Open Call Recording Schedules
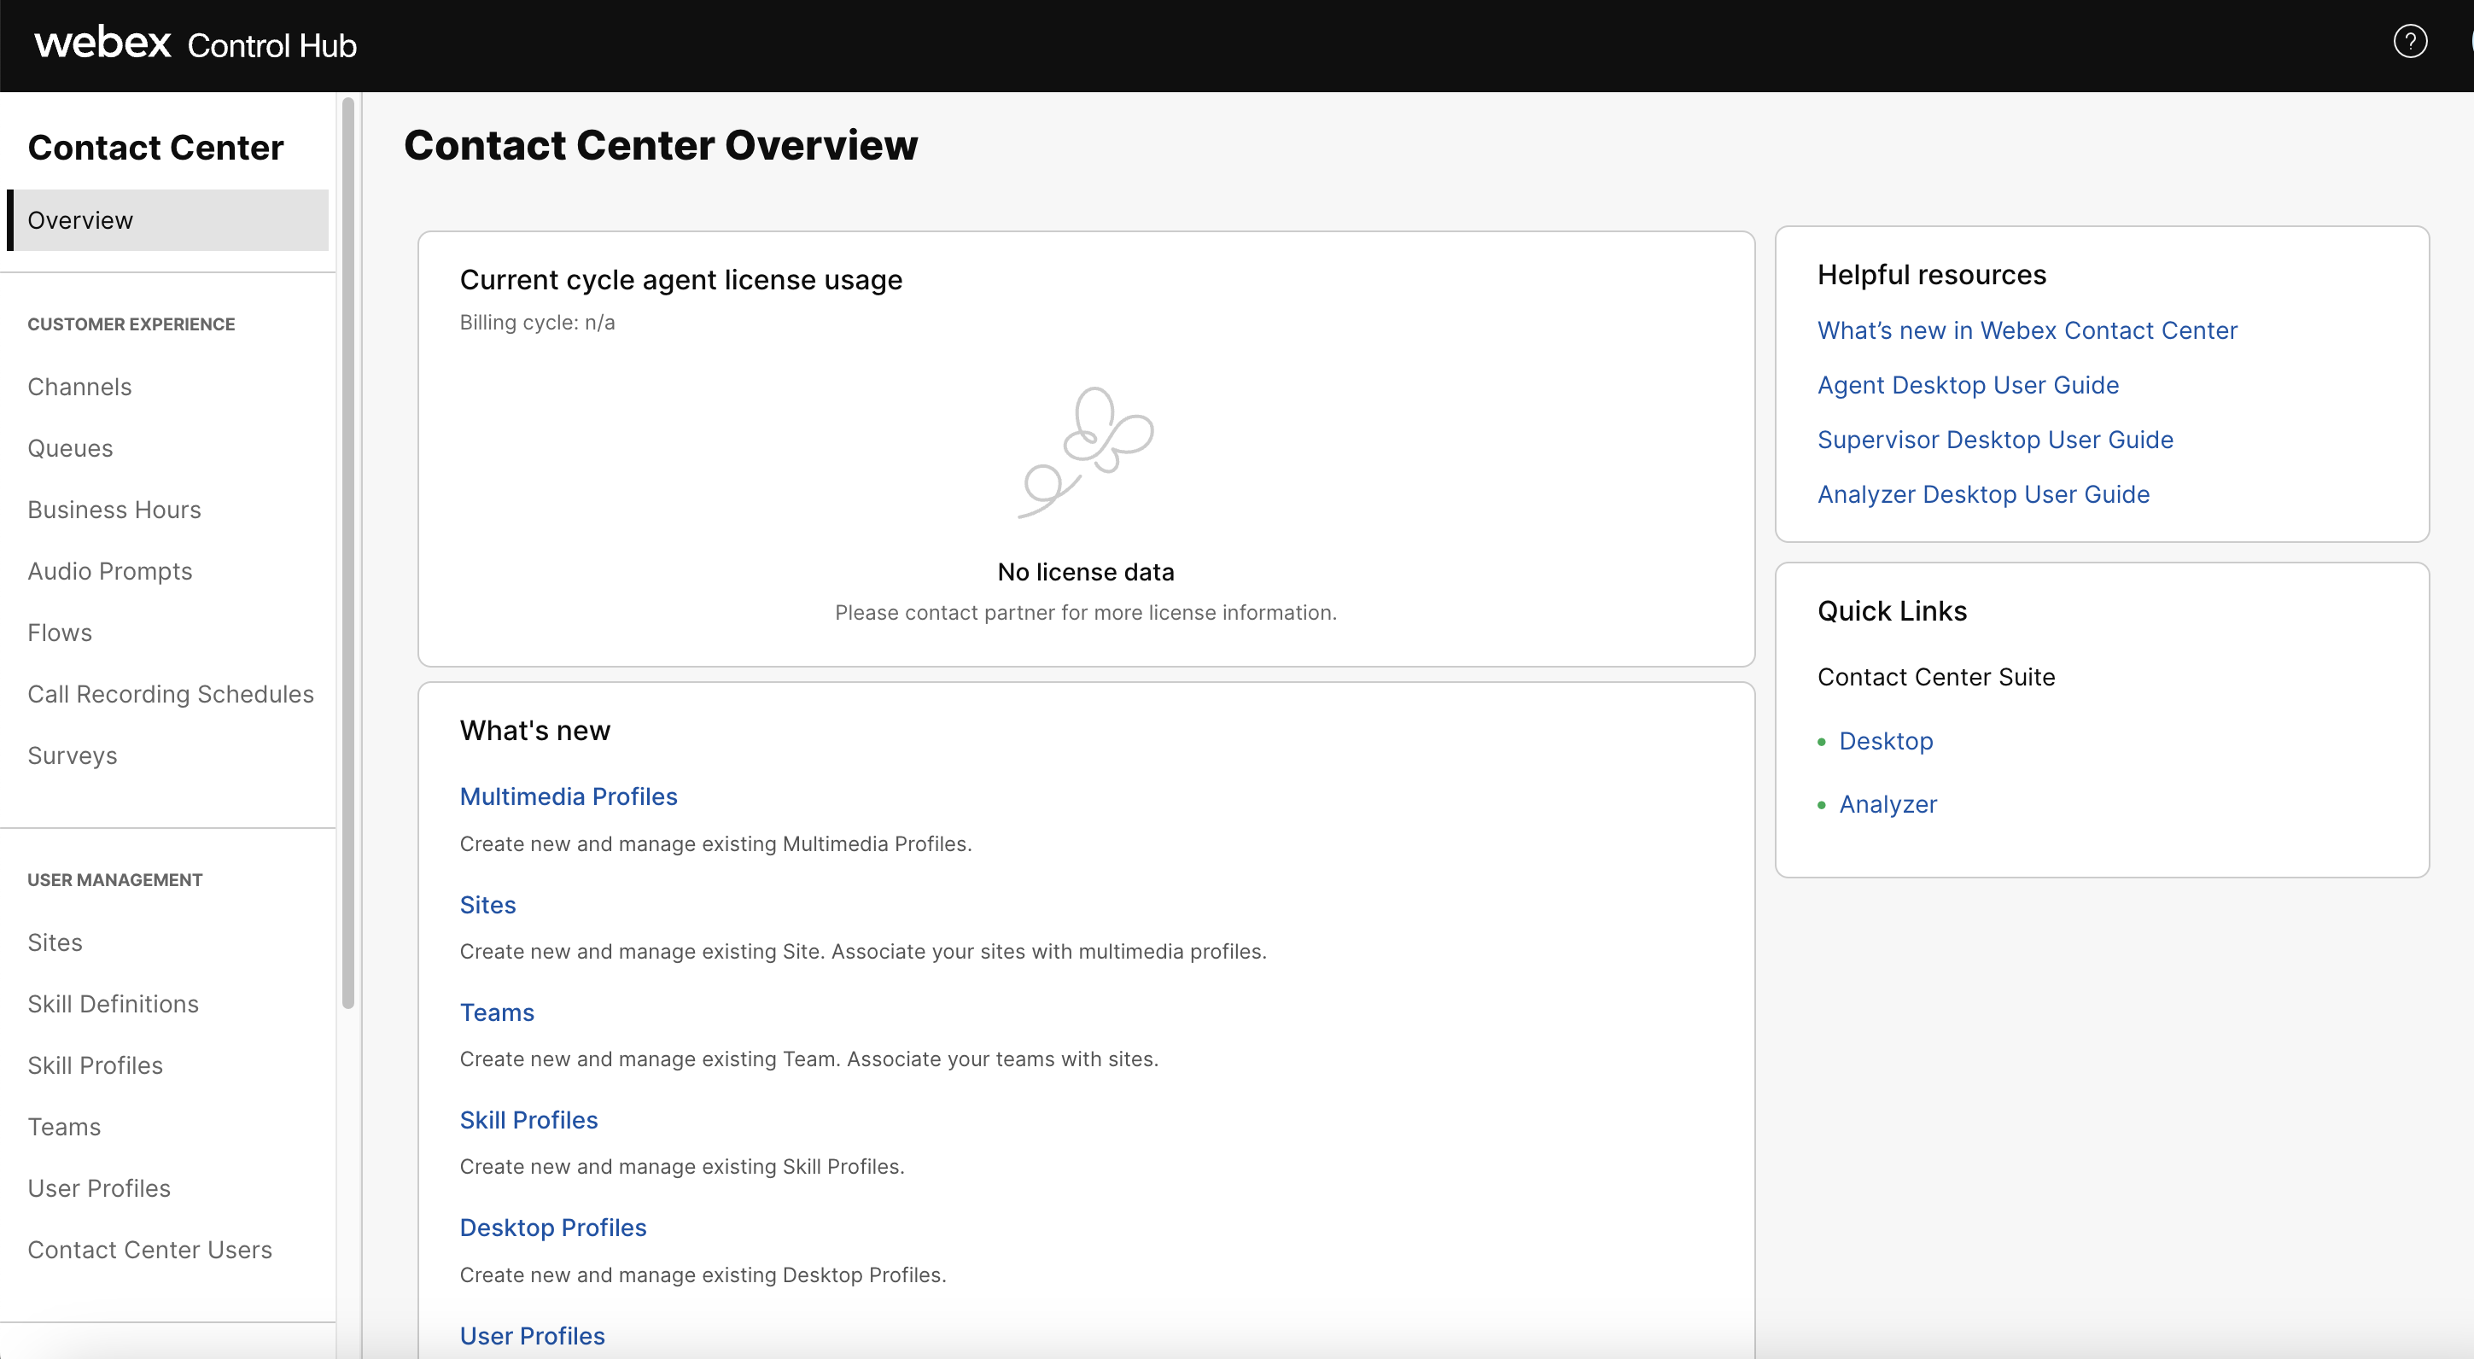The height and width of the screenshot is (1359, 2474). click(x=171, y=693)
